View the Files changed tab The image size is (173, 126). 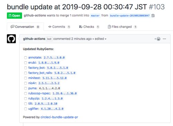coord(122,27)
